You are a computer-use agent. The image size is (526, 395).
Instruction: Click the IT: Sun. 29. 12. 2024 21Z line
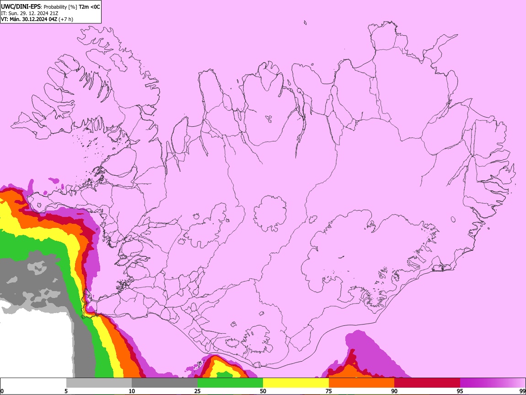point(30,13)
